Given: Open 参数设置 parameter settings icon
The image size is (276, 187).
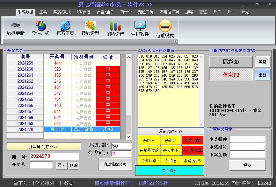Looking at the screenshot, I should coord(90,26).
